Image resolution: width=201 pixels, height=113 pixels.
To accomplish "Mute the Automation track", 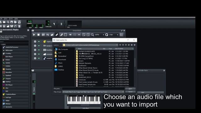I will pyautogui.click(x=39, y=54).
